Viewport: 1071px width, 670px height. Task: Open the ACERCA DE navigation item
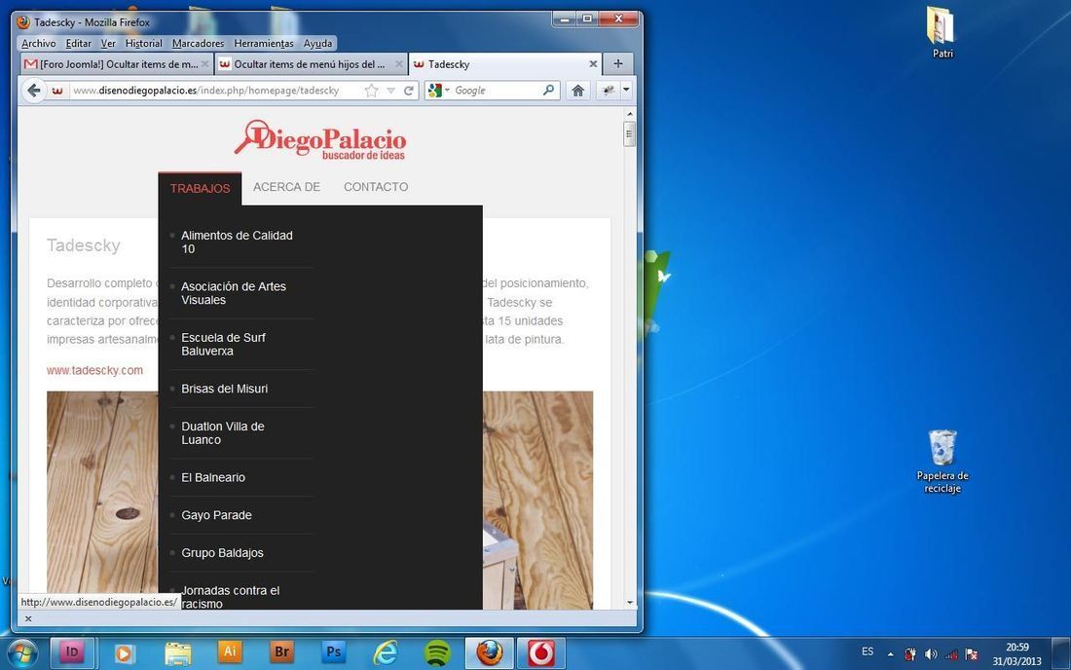point(286,186)
